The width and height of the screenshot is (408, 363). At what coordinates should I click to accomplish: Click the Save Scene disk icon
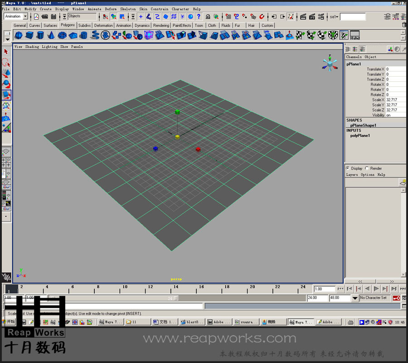53,17
